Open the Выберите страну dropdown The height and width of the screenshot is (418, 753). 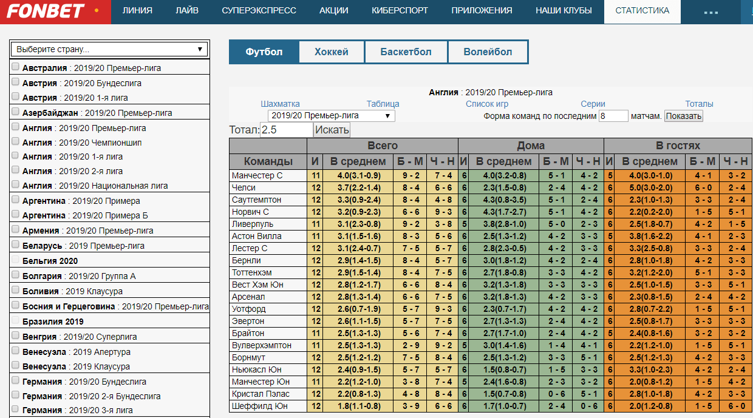(x=109, y=50)
